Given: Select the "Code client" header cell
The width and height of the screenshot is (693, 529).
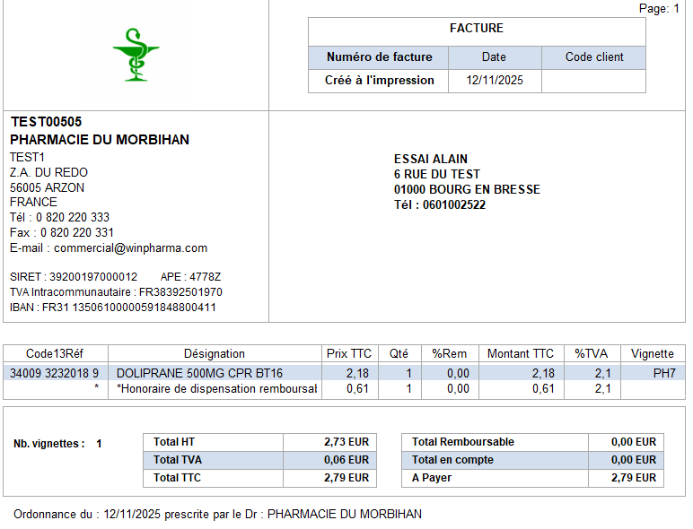Looking at the screenshot, I should pyautogui.click(x=593, y=57).
